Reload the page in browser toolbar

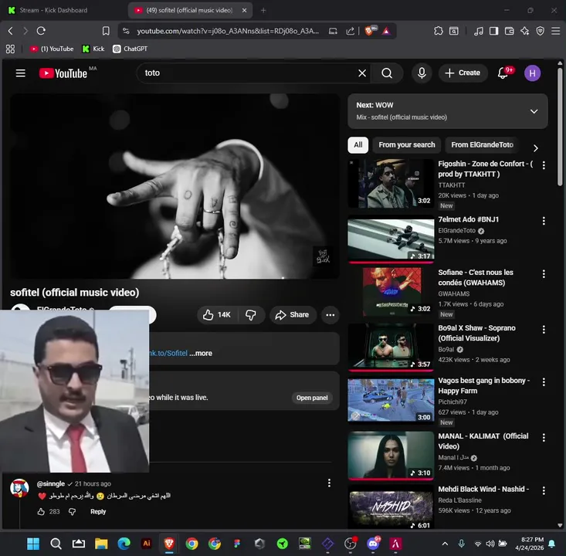click(x=41, y=31)
